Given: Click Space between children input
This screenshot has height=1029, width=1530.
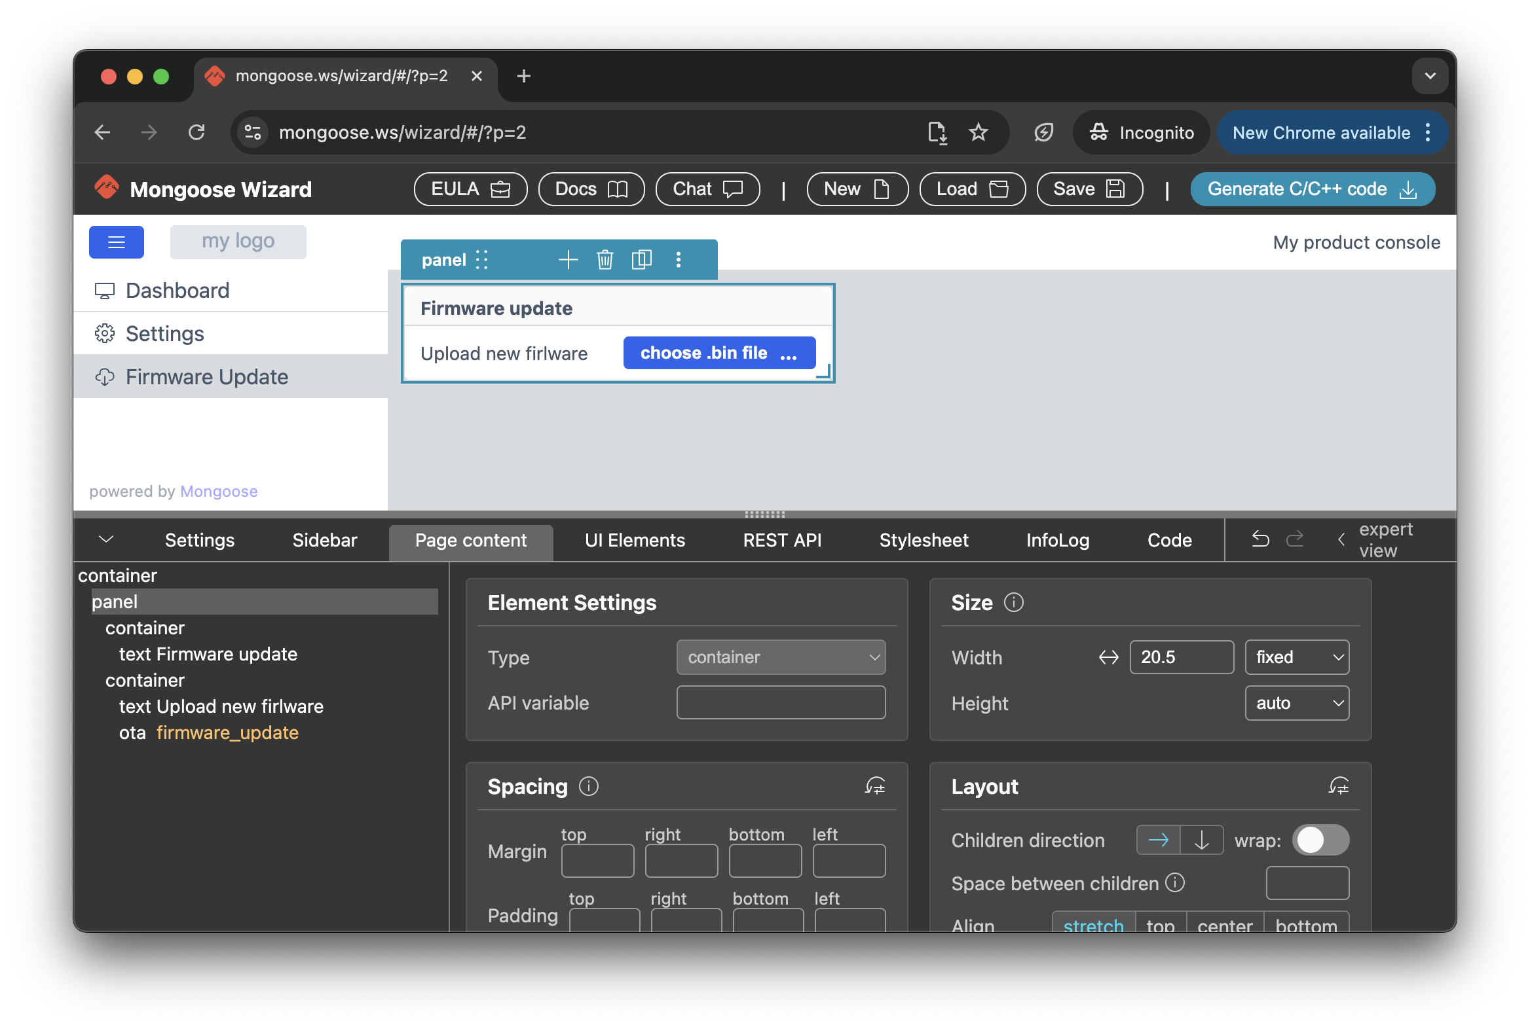Looking at the screenshot, I should tap(1307, 882).
